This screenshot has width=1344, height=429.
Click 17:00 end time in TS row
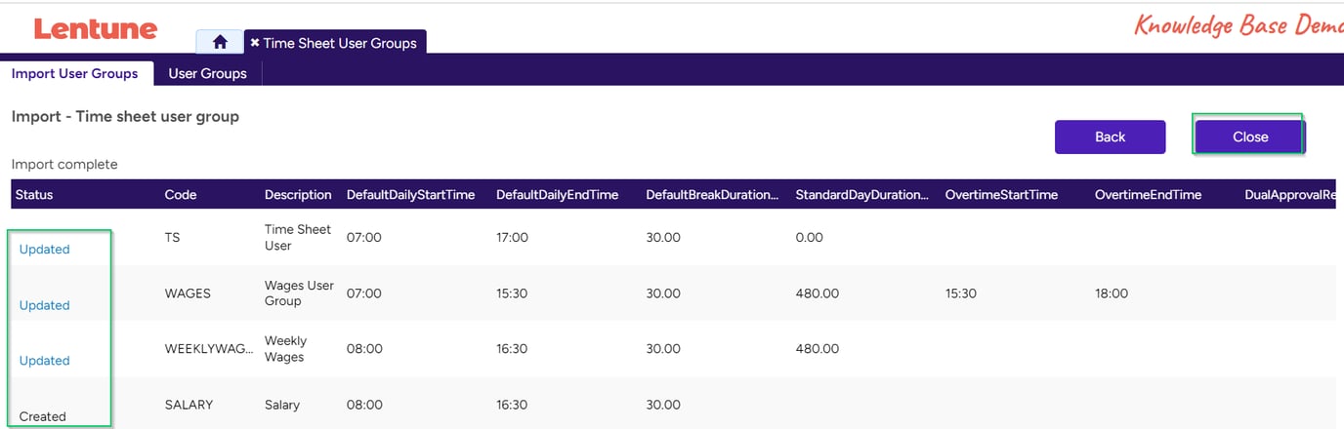[512, 237]
